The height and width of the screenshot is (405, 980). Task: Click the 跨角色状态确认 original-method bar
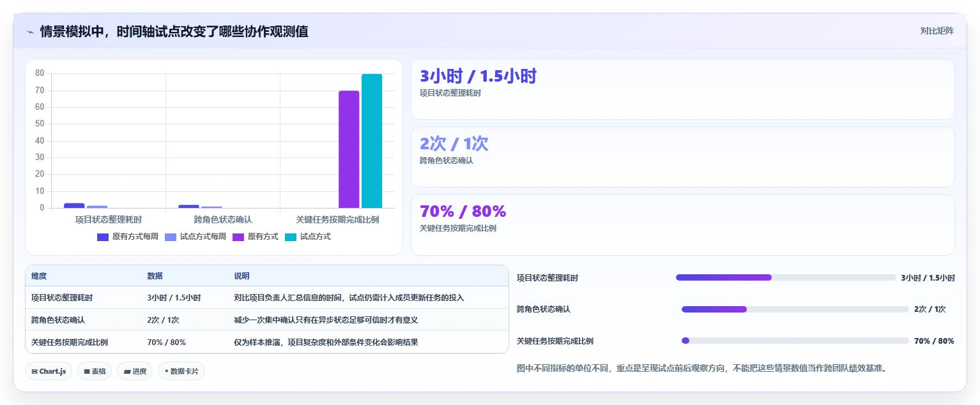coord(188,206)
